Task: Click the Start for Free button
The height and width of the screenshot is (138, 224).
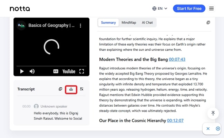Action: click(x=189, y=8)
